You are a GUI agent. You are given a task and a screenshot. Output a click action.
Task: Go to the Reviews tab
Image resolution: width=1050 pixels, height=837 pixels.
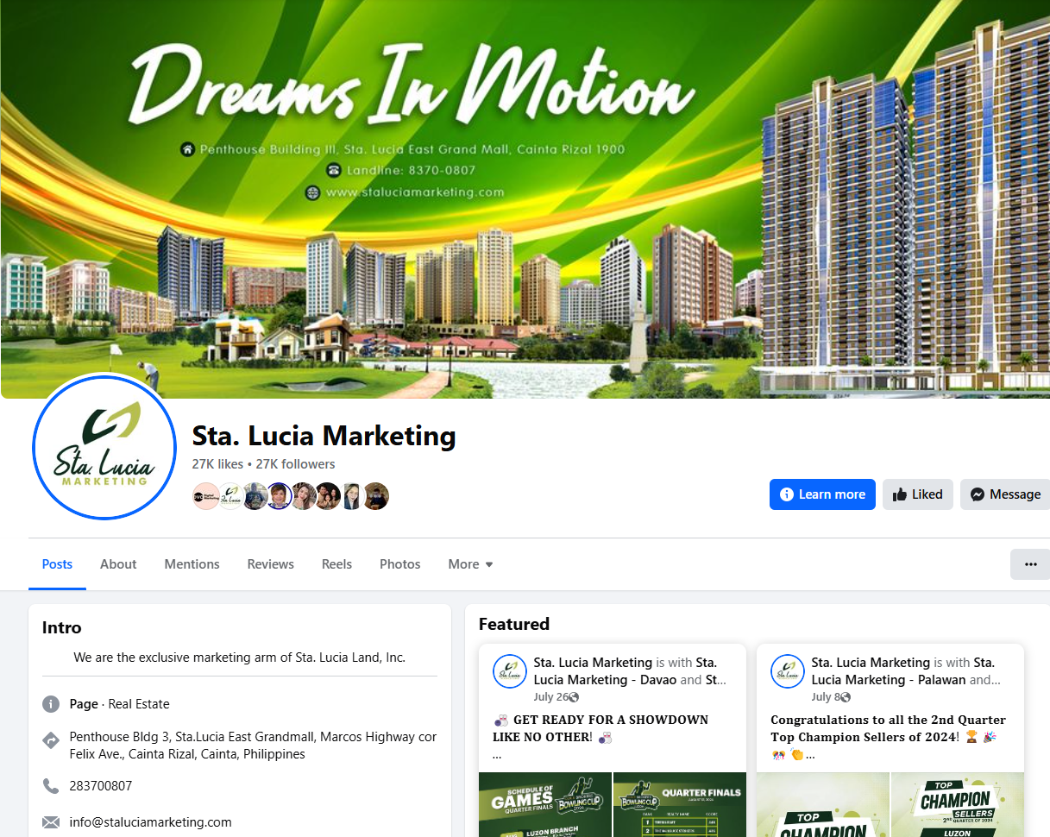(x=271, y=564)
